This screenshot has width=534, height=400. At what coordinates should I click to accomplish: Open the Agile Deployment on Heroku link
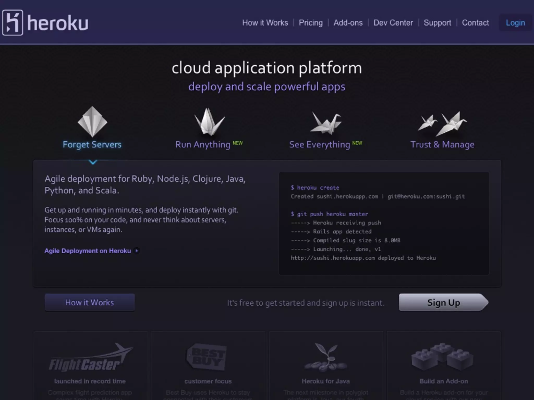[x=88, y=251]
